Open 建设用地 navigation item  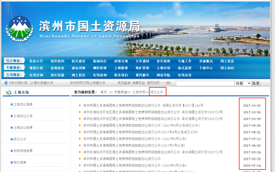pyautogui.click(x=78, y=68)
